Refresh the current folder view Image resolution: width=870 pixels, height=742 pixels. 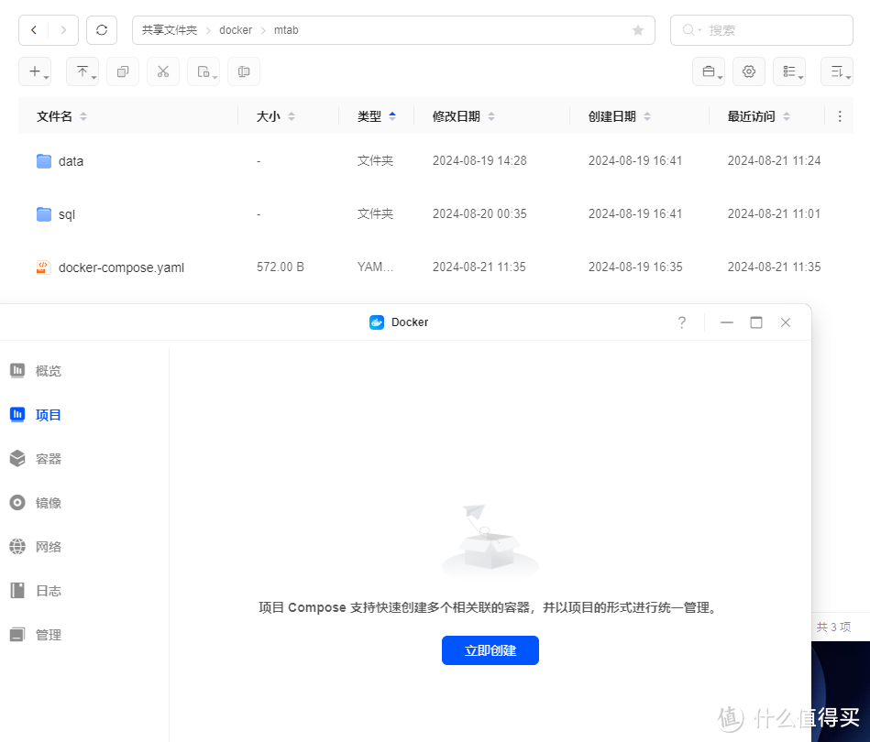[101, 29]
